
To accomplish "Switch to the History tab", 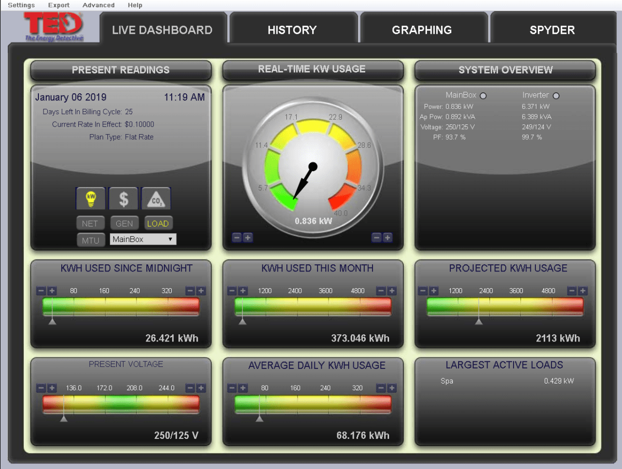I will point(292,30).
